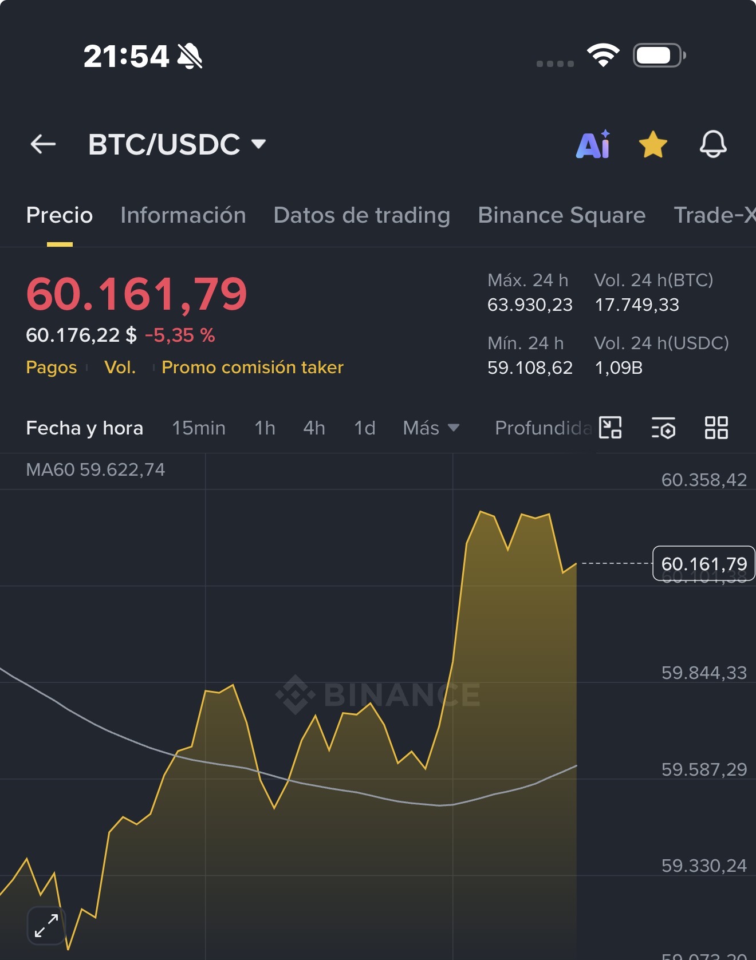756x960 pixels.
Task: Open price alert bell icon
Action: (713, 144)
